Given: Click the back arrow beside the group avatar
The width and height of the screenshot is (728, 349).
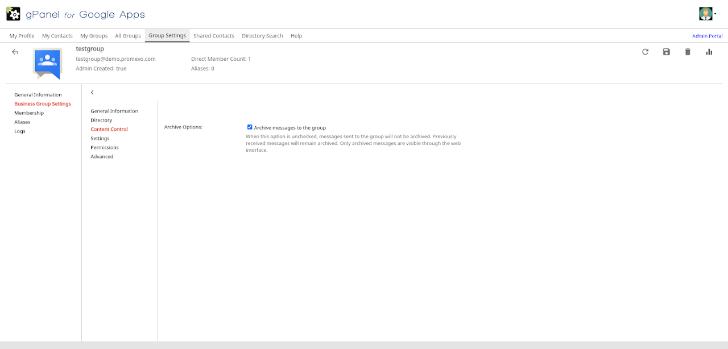Looking at the screenshot, I should pos(15,52).
